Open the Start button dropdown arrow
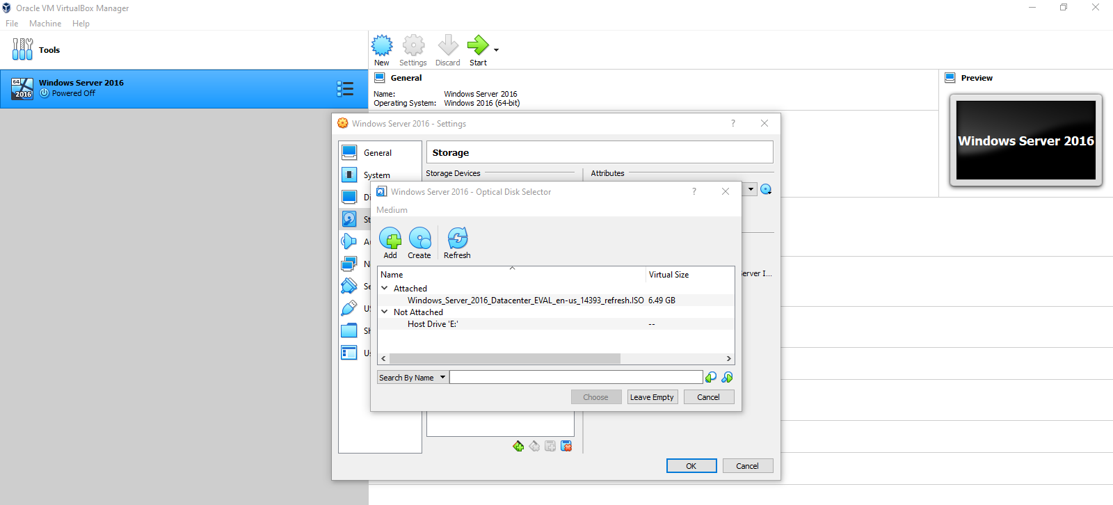Image resolution: width=1113 pixels, height=505 pixels. pyautogui.click(x=496, y=50)
